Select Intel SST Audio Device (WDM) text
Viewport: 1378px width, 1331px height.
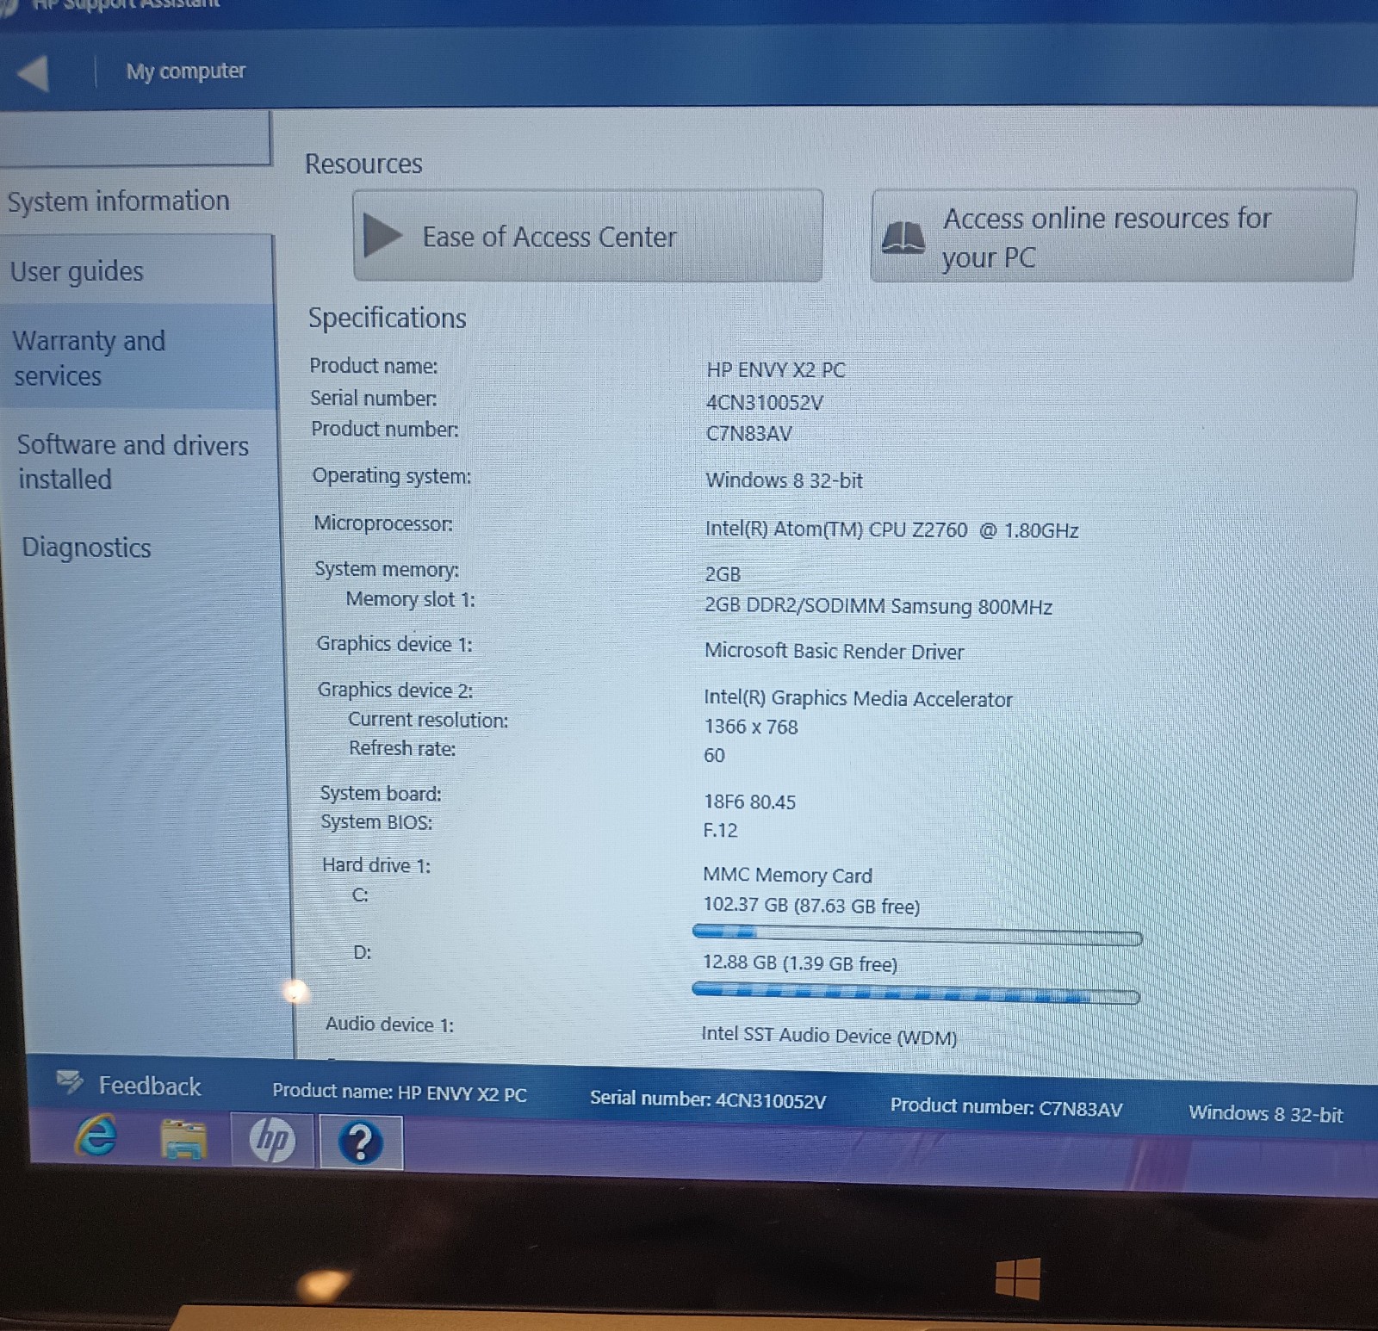point(829,1036)
